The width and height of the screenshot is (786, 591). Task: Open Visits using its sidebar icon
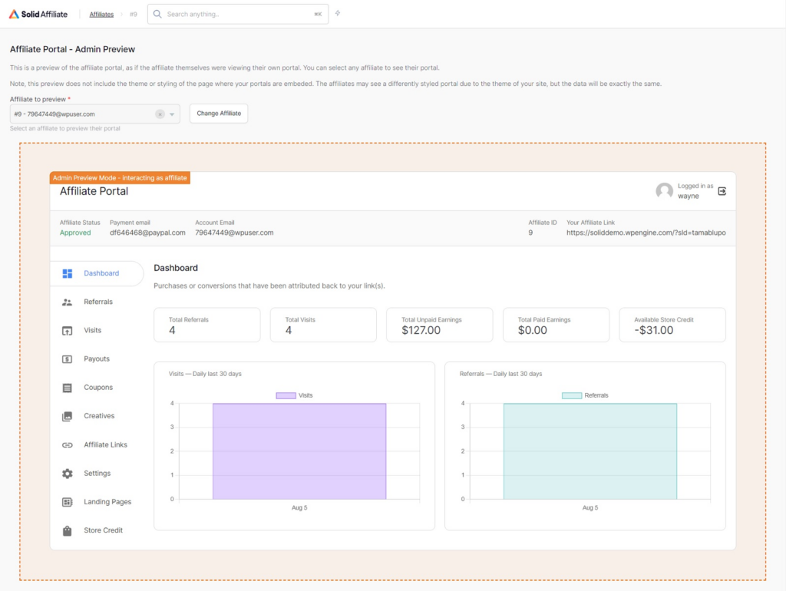[x=67, y=330]
